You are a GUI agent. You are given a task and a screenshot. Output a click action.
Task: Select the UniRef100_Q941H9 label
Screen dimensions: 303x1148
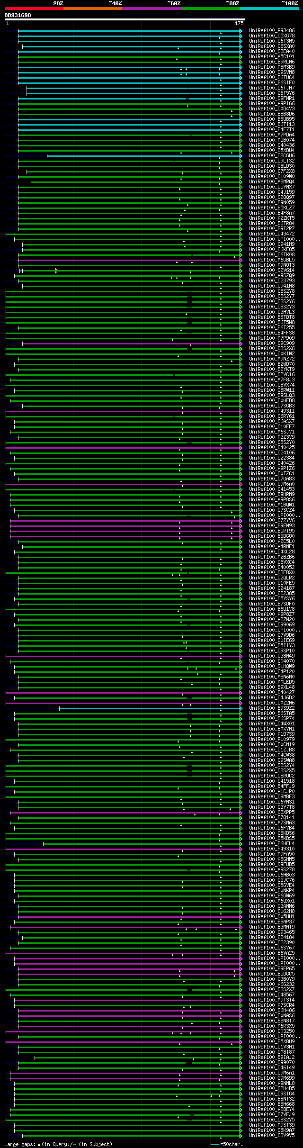pyautogui.click(x=272, y=244)
